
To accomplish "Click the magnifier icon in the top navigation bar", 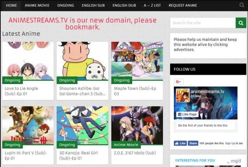I will click(x=242, y=5).
